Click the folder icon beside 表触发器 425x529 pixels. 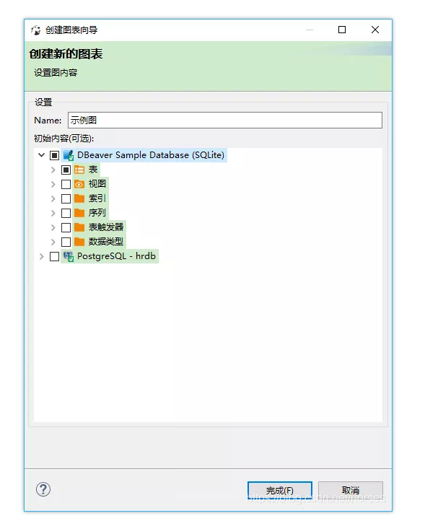[79, 228]
